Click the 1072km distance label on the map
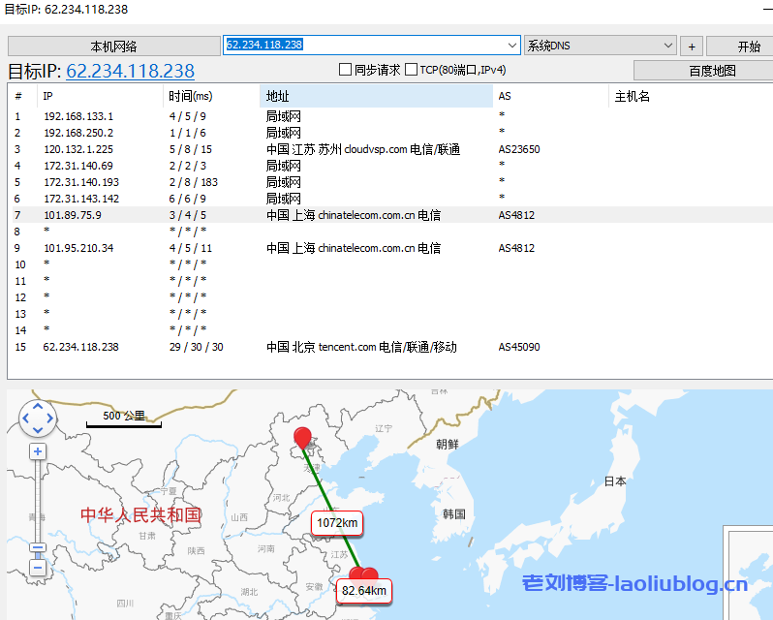The height and width of the screenshot is (620, 773). click(x=337, y=524)
